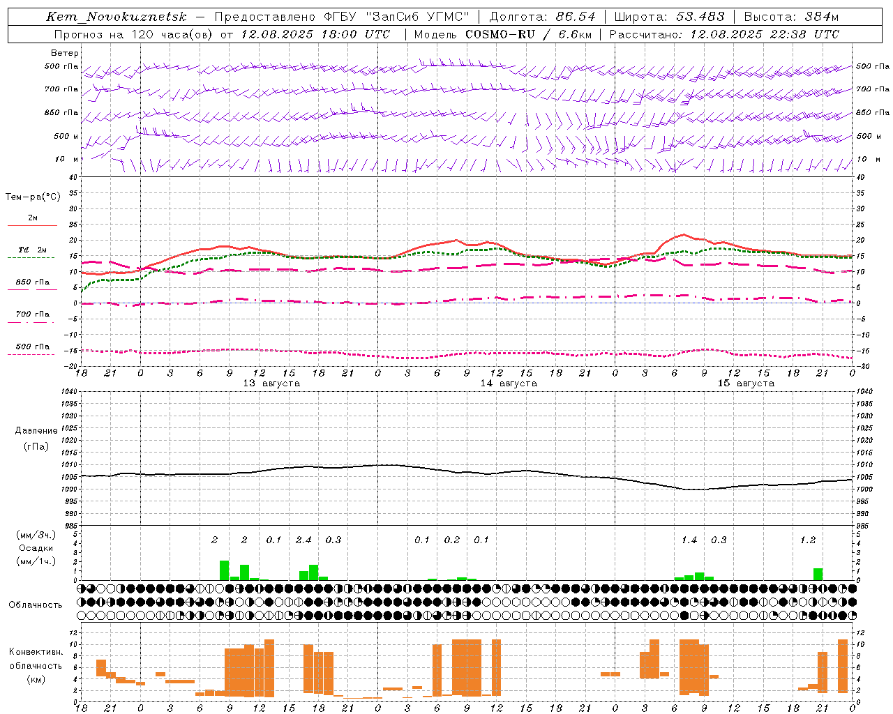
Task: Click the 1.4 precipitation total value
Action: 689,540
